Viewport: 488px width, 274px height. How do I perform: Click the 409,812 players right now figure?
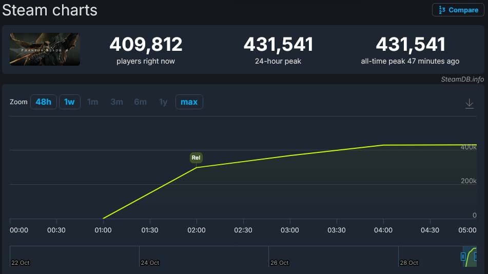point(146,44)
